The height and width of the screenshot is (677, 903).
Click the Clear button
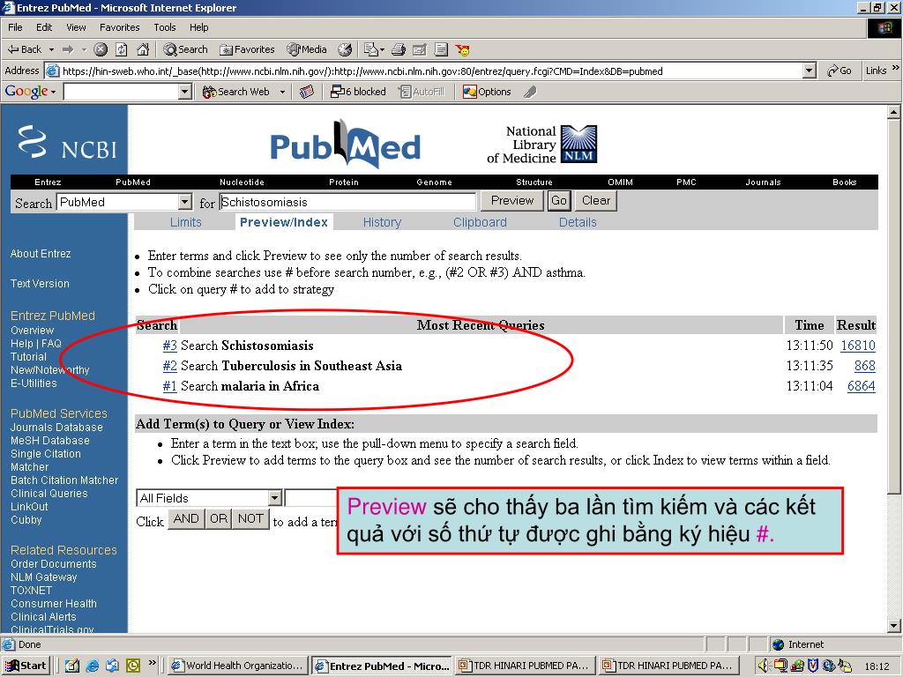point(595,201)
